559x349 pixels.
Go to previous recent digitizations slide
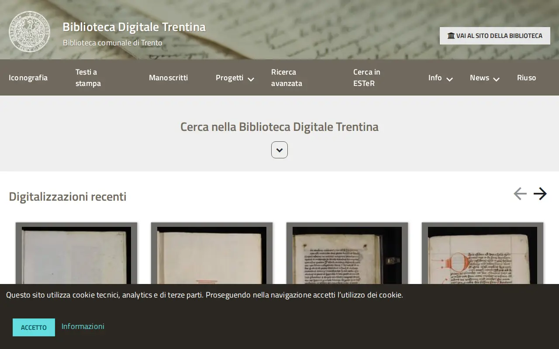(520, 194)
